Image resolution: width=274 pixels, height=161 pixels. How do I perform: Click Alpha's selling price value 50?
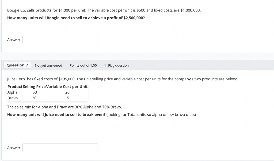35,92
